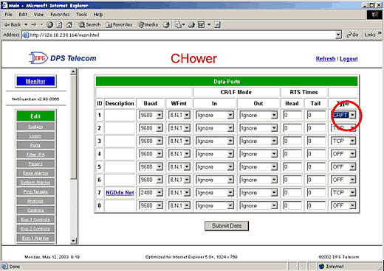Open the CR/LF In dropdown for port 3

230,141
